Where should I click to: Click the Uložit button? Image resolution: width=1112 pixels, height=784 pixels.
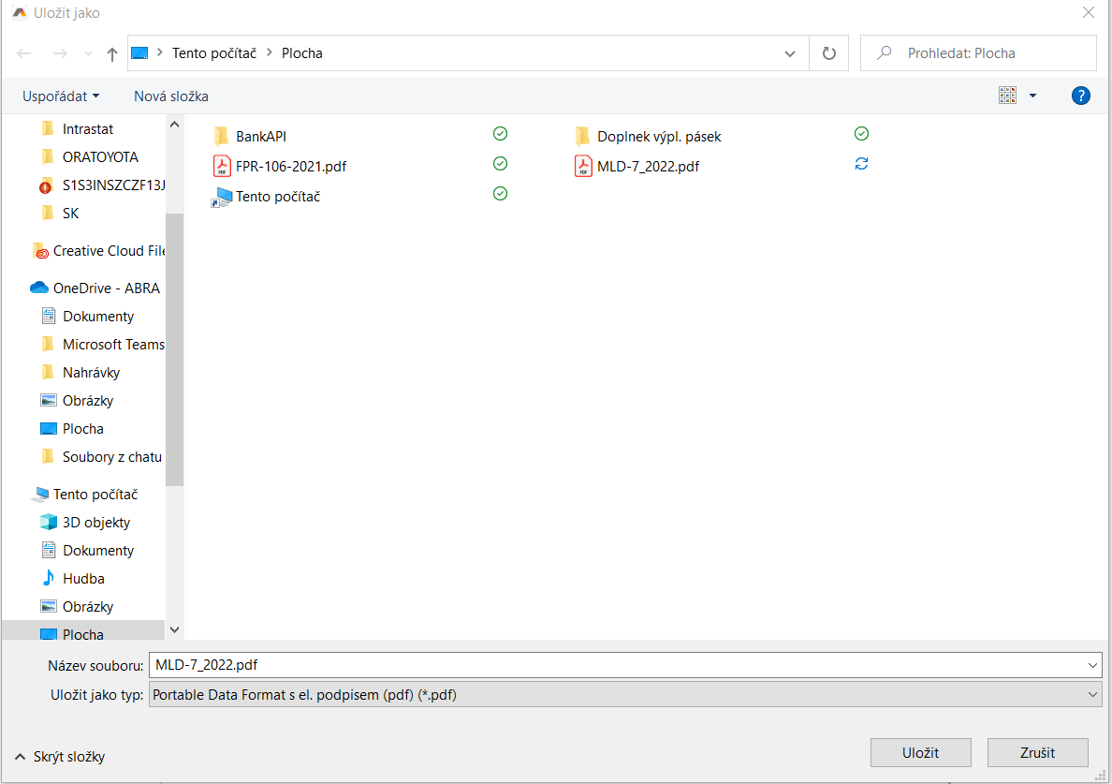click(920, 753)
